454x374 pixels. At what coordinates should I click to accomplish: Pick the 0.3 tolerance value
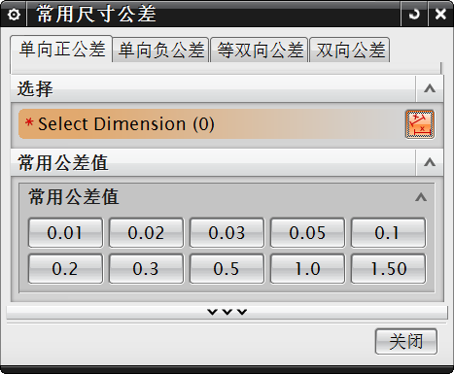[146, 269]
